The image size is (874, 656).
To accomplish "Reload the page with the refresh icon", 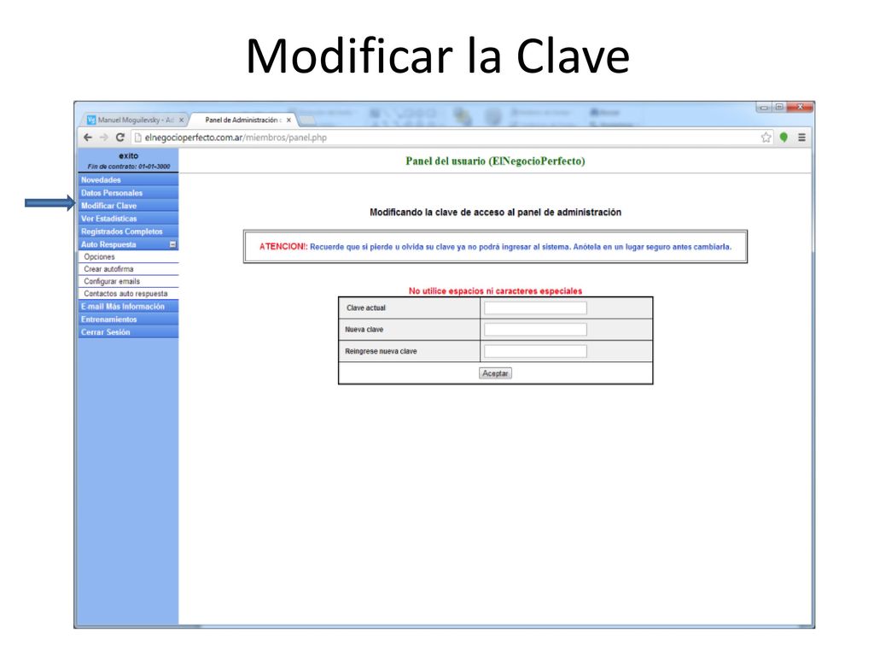I will point(119,138).
